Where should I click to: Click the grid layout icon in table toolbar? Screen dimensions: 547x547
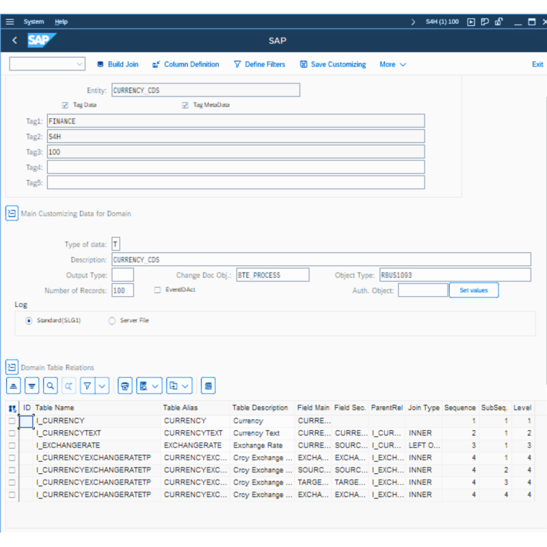coord(209,386)
